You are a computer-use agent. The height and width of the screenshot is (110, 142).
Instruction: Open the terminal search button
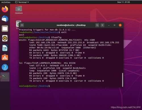coord(97,25)
